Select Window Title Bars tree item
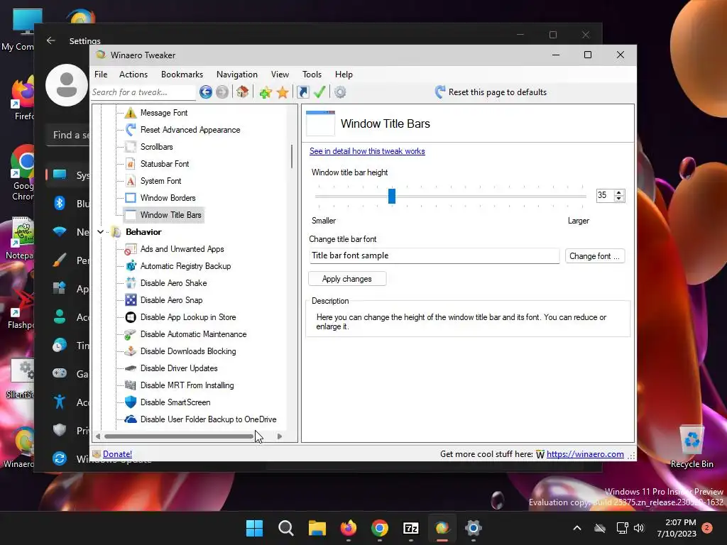Image resolution: width=727 pixels, height=545 pixels. (170, 215)
